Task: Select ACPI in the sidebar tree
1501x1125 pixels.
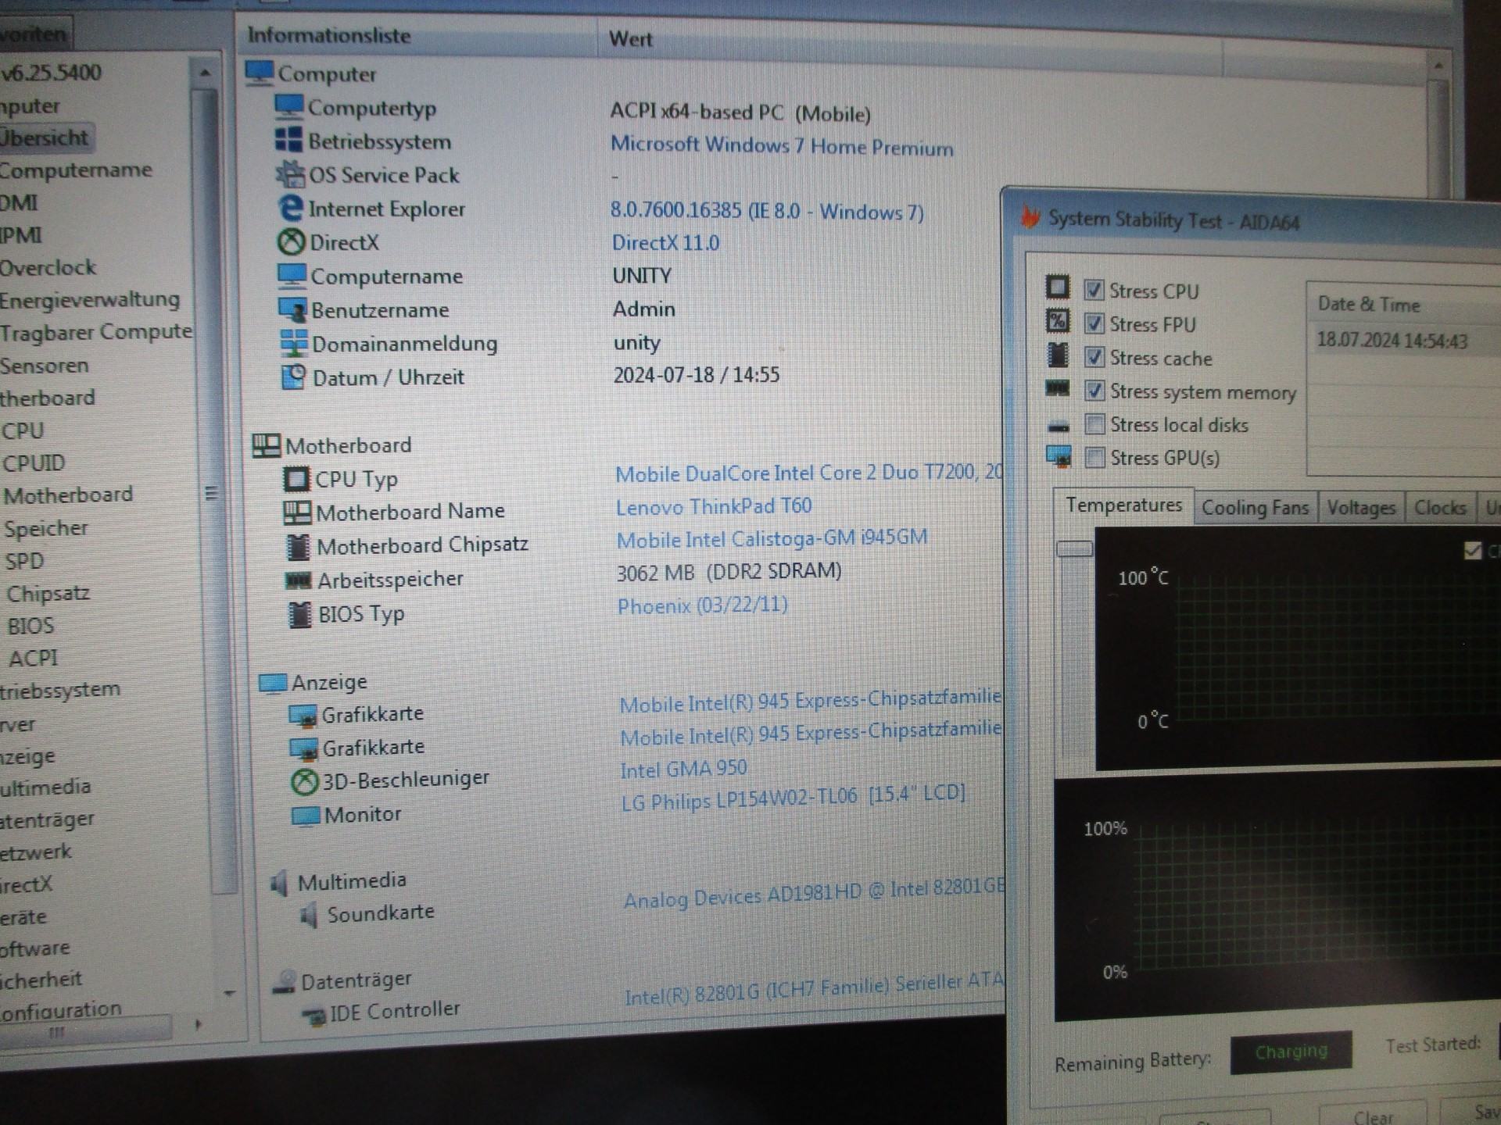Action: click(33, 659)
